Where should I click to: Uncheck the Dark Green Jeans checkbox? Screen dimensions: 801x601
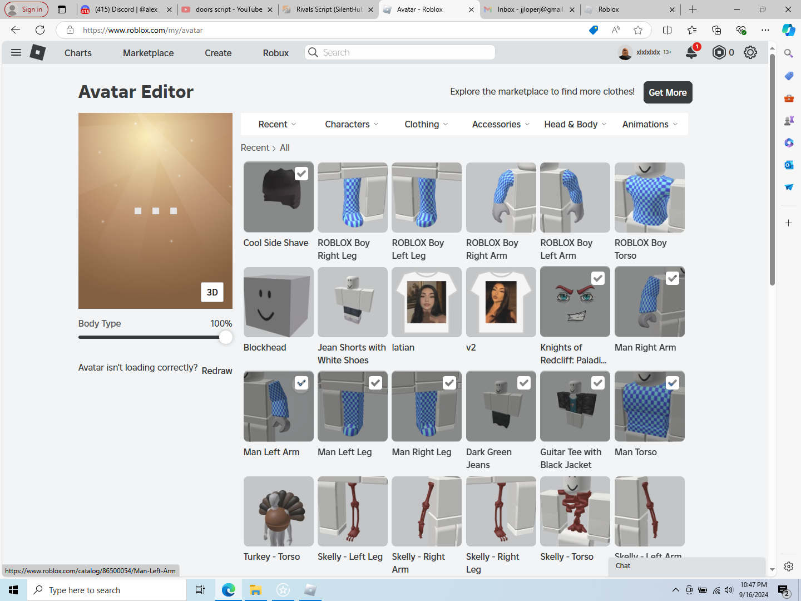(x=524, y=383)
